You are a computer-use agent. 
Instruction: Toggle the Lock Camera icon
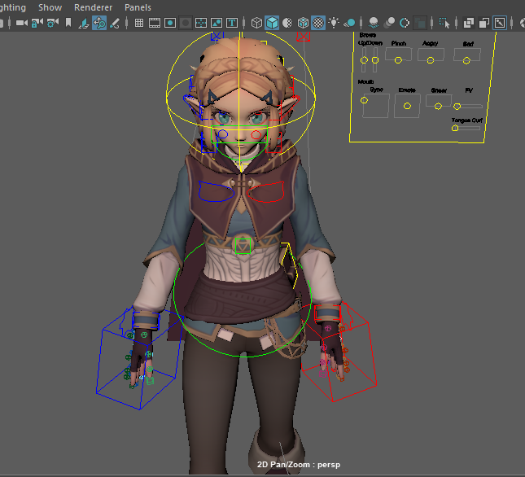[x=37, y=23]
